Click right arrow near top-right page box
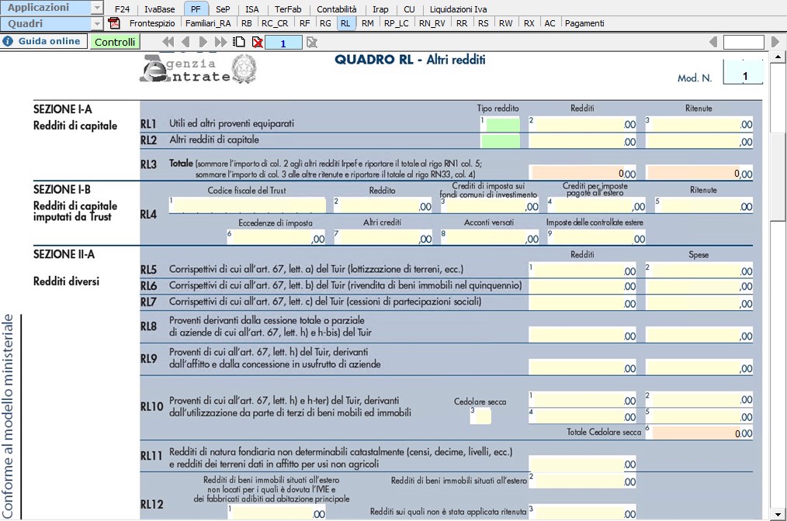This screenshot has height=521, width=787. (x=775, y=42)
